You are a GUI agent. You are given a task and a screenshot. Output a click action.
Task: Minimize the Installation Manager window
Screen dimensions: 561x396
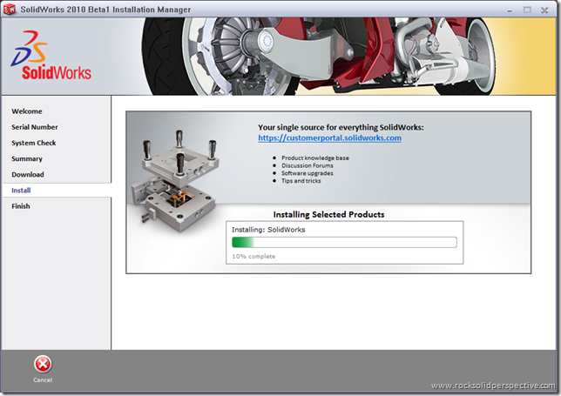510,10
